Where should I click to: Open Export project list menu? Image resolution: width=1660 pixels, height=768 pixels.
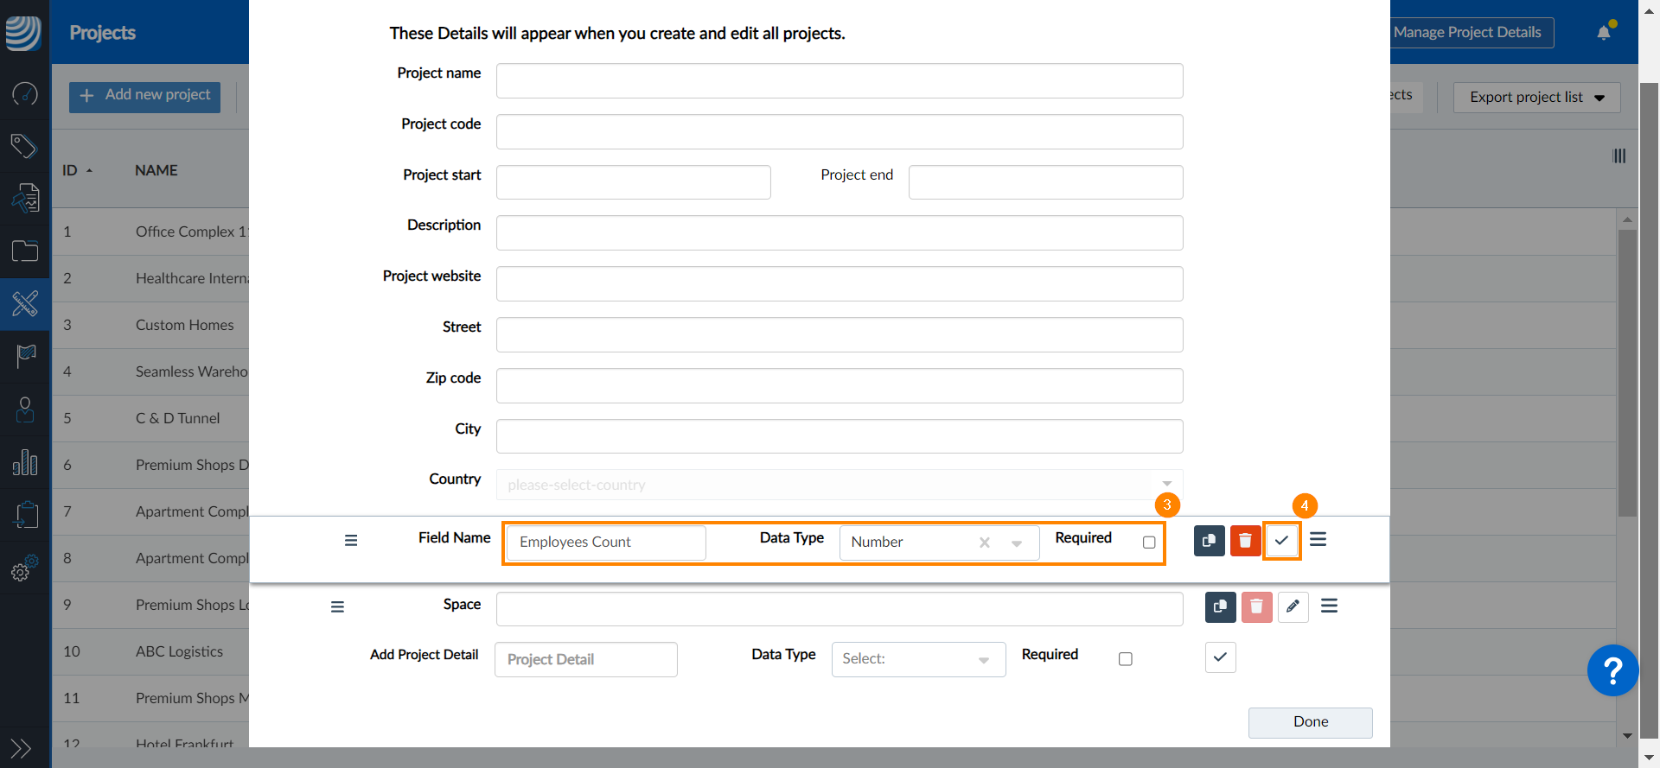pyautogui.click(x=1536, y=98)
